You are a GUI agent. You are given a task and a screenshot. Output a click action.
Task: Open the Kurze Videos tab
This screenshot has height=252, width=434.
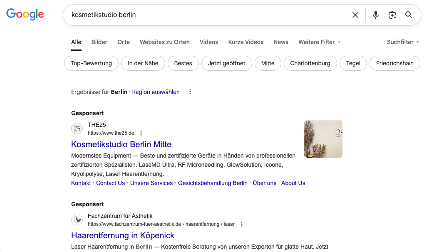(246, 42)
